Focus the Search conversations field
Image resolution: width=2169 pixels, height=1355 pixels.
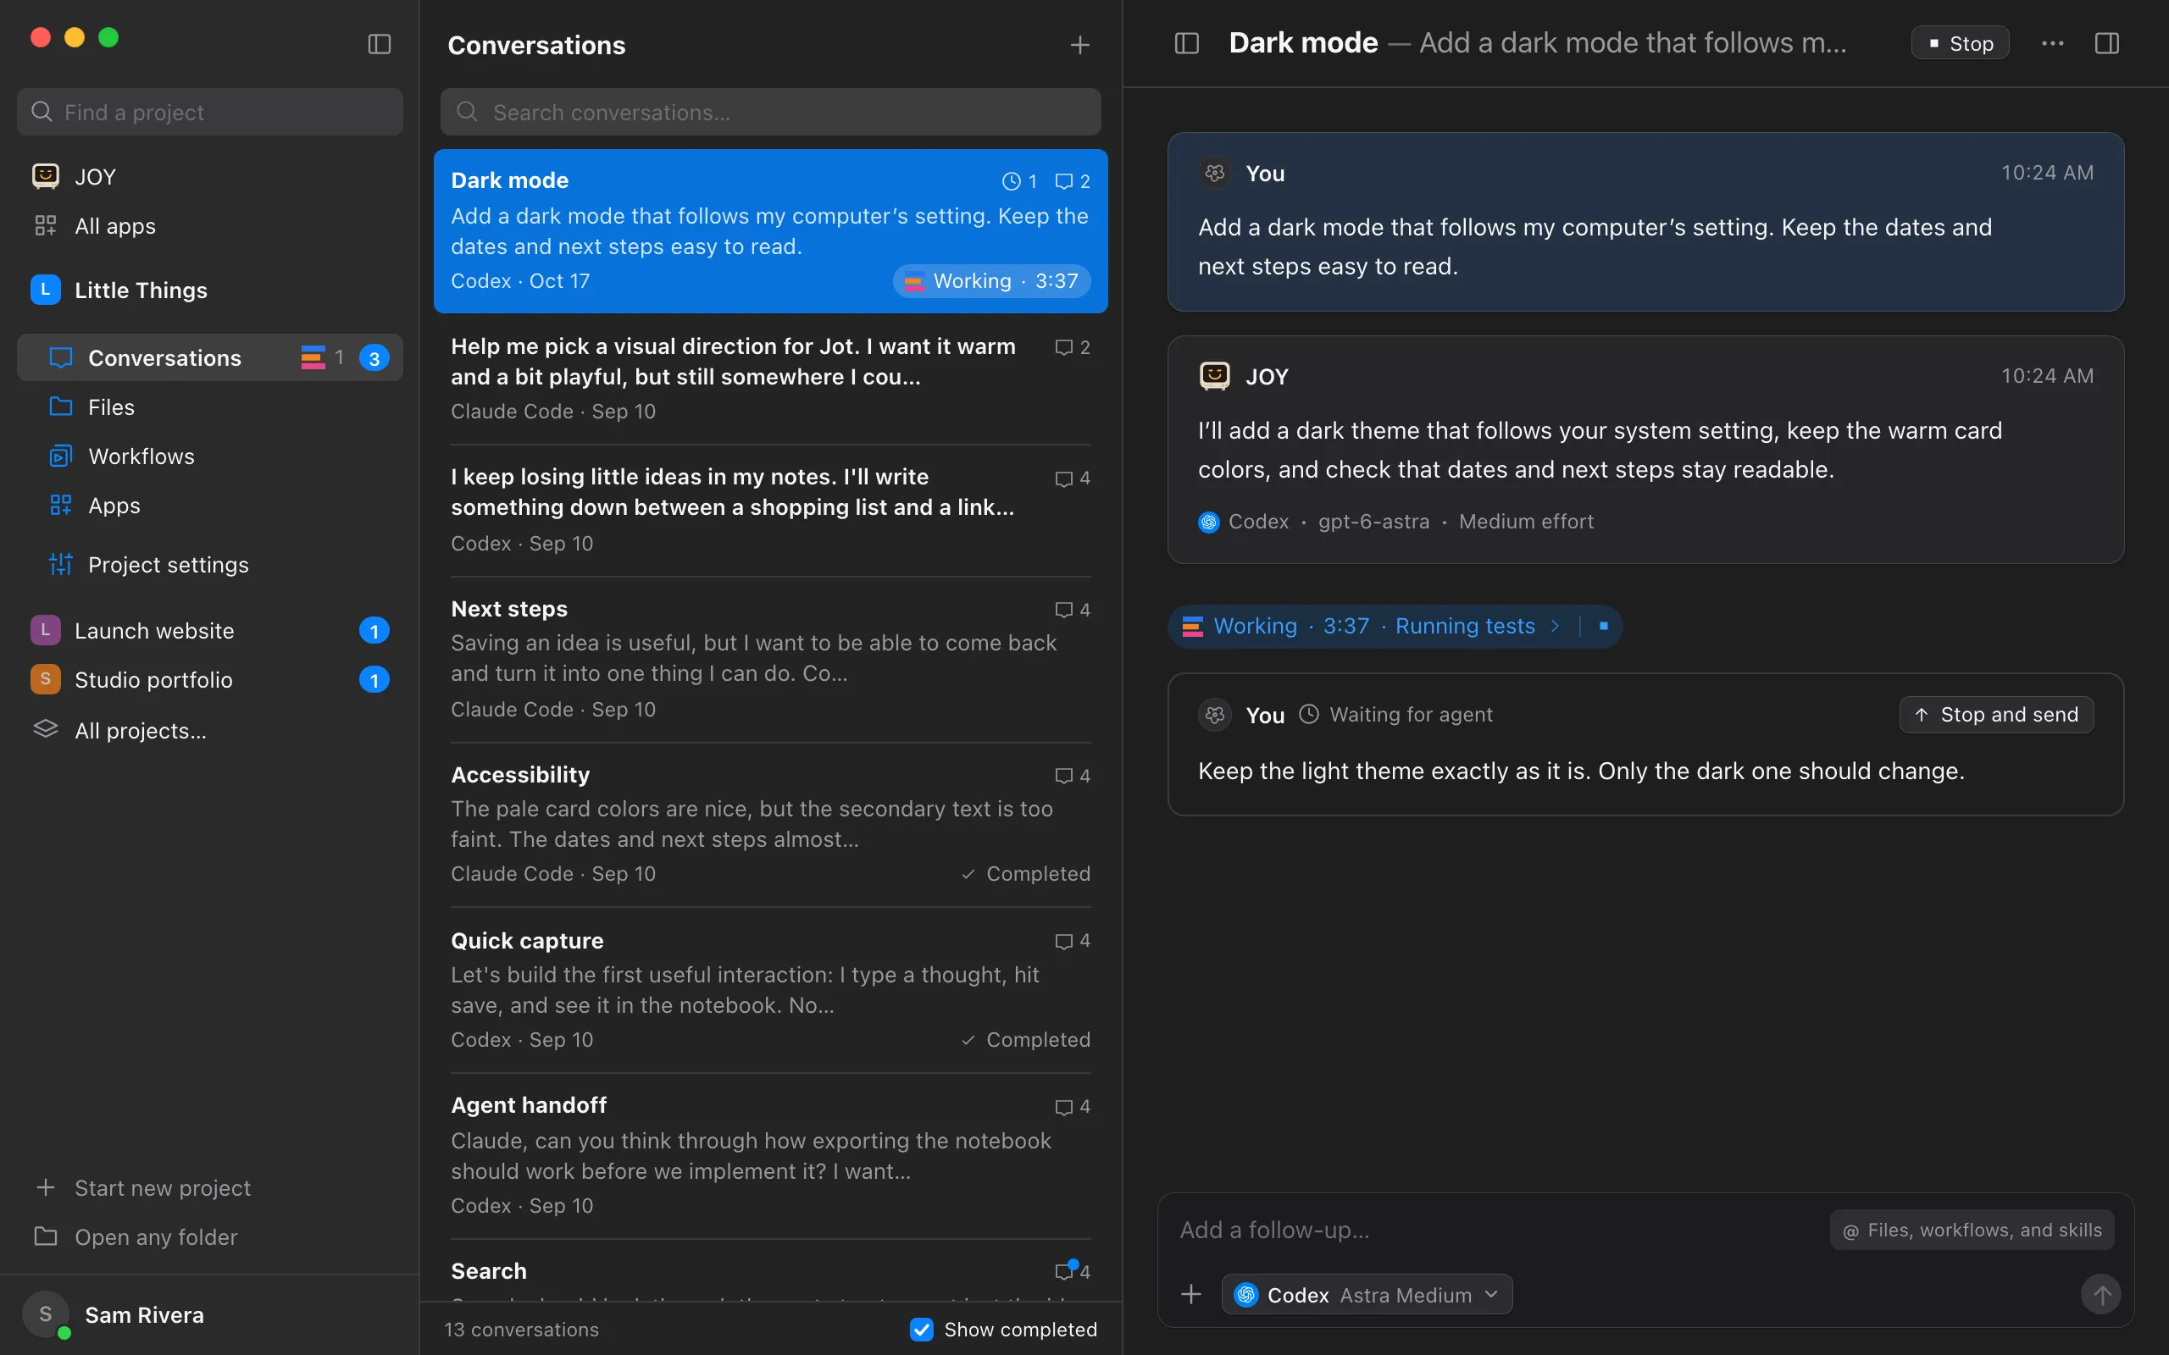pos(771,112)
